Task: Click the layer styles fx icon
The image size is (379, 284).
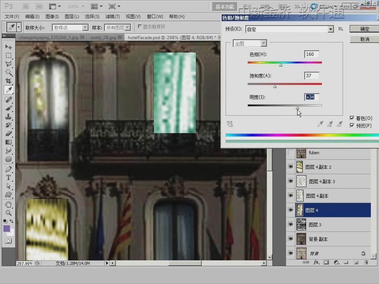Action: [x=316, y=262]
